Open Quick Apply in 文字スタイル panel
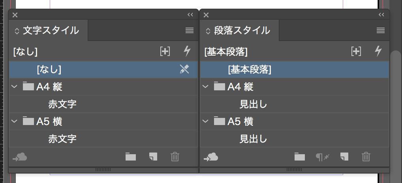 pos(187,51)
